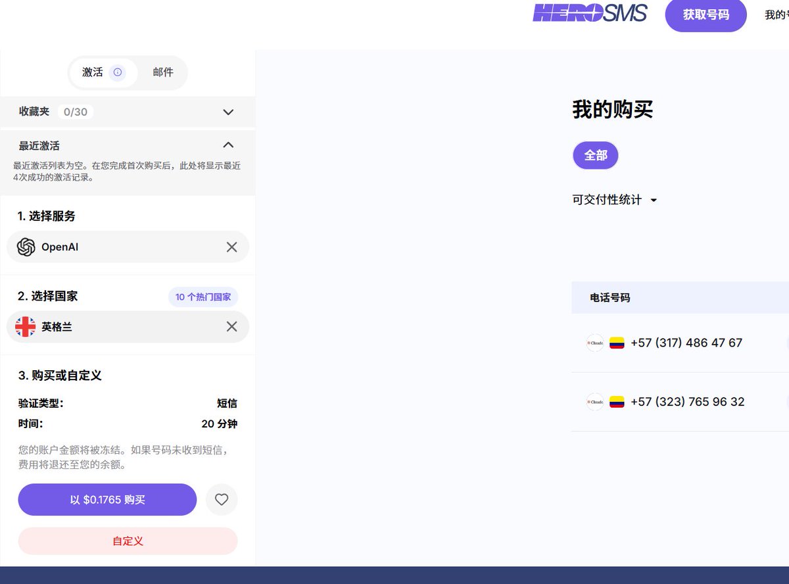Screen dimensions: 789x584
Task: Click the red 自定义 button
Action: [x=128, y=541]
